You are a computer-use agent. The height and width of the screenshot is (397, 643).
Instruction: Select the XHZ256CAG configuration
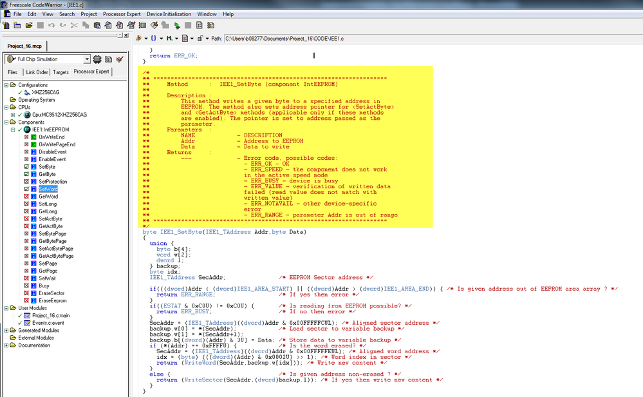tap(46, 92)
